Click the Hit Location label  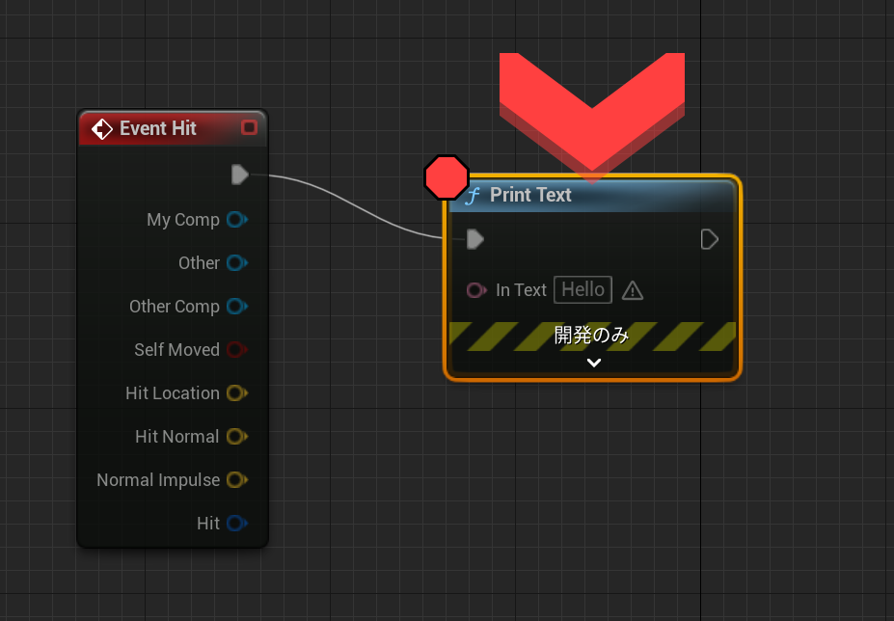tap(173, 392)
